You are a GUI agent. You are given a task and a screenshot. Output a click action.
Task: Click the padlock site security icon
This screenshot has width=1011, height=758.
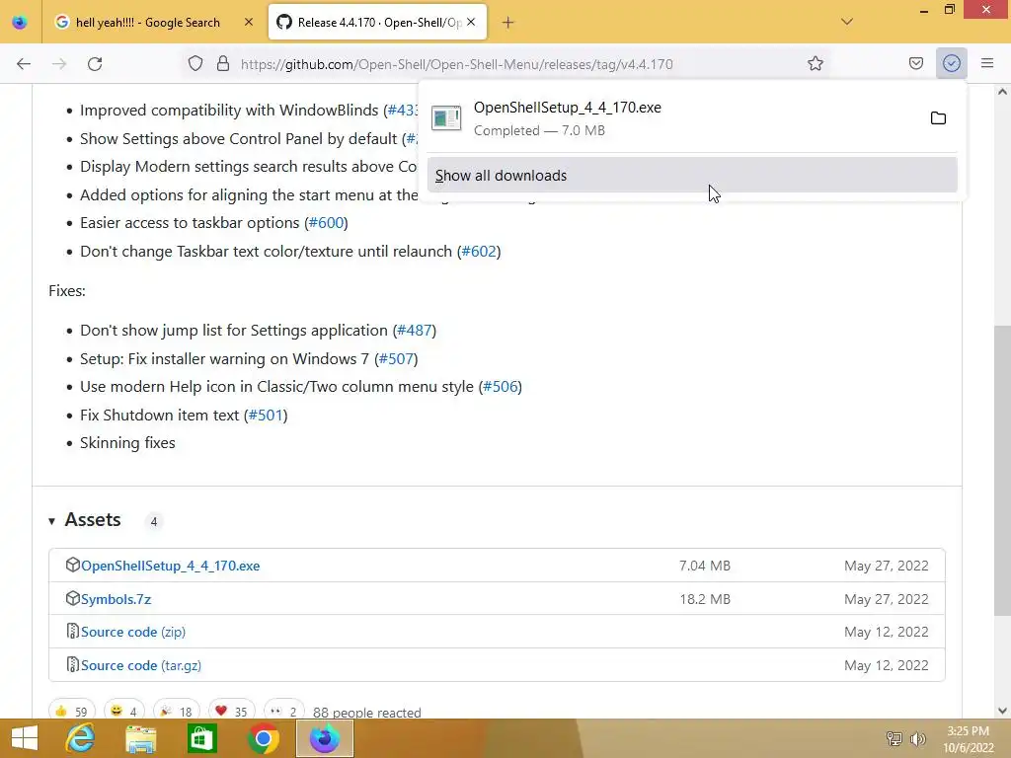(x=223, y=64)
